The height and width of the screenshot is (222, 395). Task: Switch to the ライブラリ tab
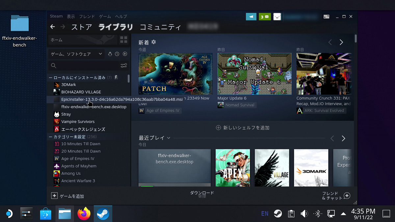(x=116, y=27)
